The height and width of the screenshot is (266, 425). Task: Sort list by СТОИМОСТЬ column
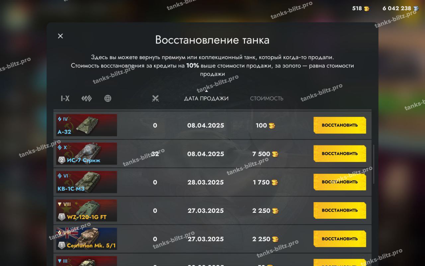point(267,98)
